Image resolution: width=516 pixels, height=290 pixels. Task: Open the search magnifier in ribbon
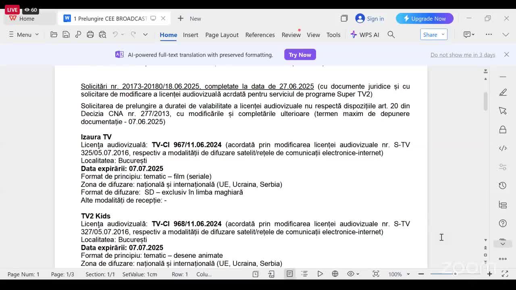coord(391,35)
